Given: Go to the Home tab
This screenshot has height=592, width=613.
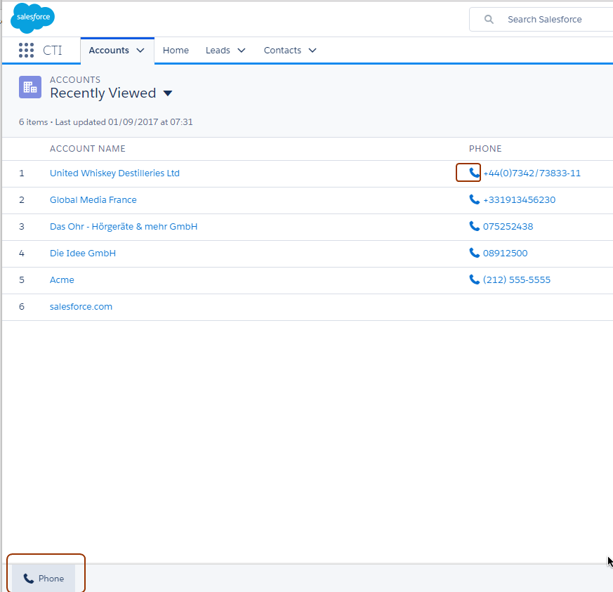Looking at the screenshot, I should (x=176, y=51).
